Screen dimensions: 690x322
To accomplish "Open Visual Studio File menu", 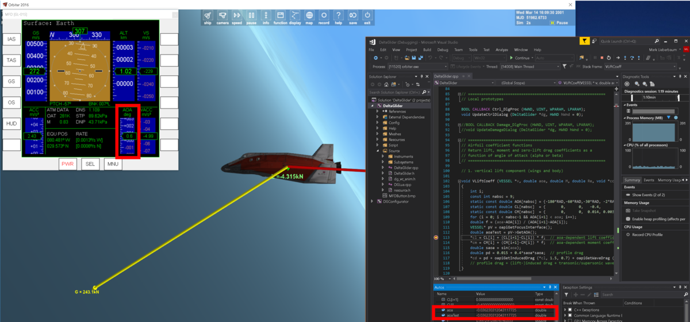I will tap(371, 50).
